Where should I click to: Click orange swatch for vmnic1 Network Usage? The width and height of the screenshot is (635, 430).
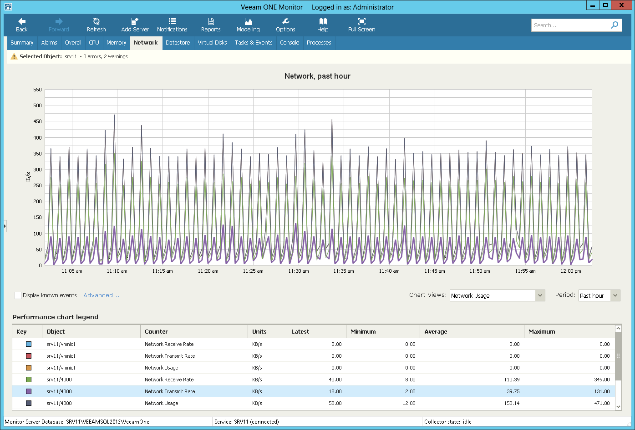(x=29, y=368)
